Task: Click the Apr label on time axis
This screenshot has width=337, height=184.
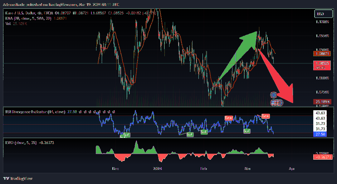Action: coord(291,168)
